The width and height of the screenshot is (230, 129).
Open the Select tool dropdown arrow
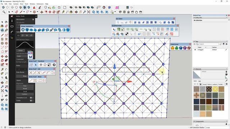(12, 12)
